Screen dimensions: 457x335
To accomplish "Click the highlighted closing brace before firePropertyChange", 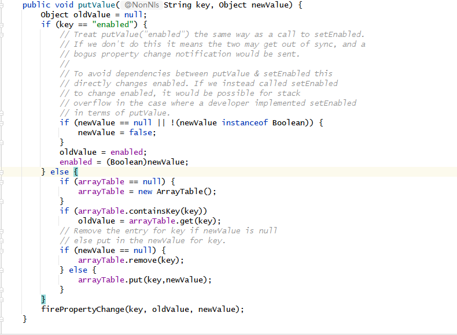I will (x=43, y=299).
